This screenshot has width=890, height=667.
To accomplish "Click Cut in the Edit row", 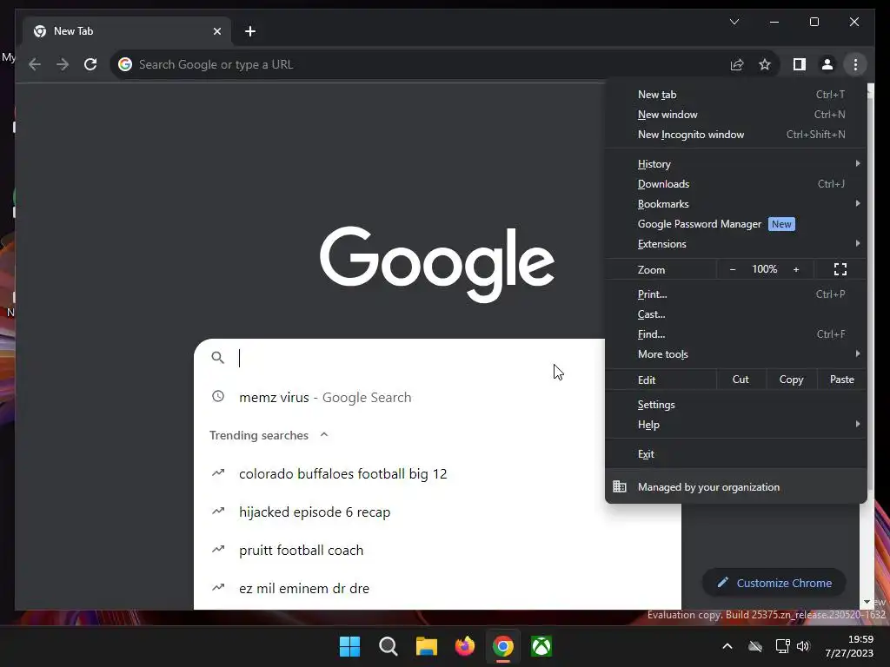I will click(x=741, y=380).
